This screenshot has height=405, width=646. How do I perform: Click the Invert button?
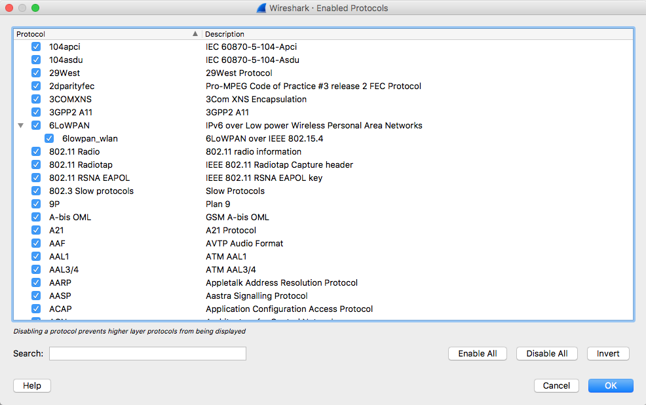point(608,354)
